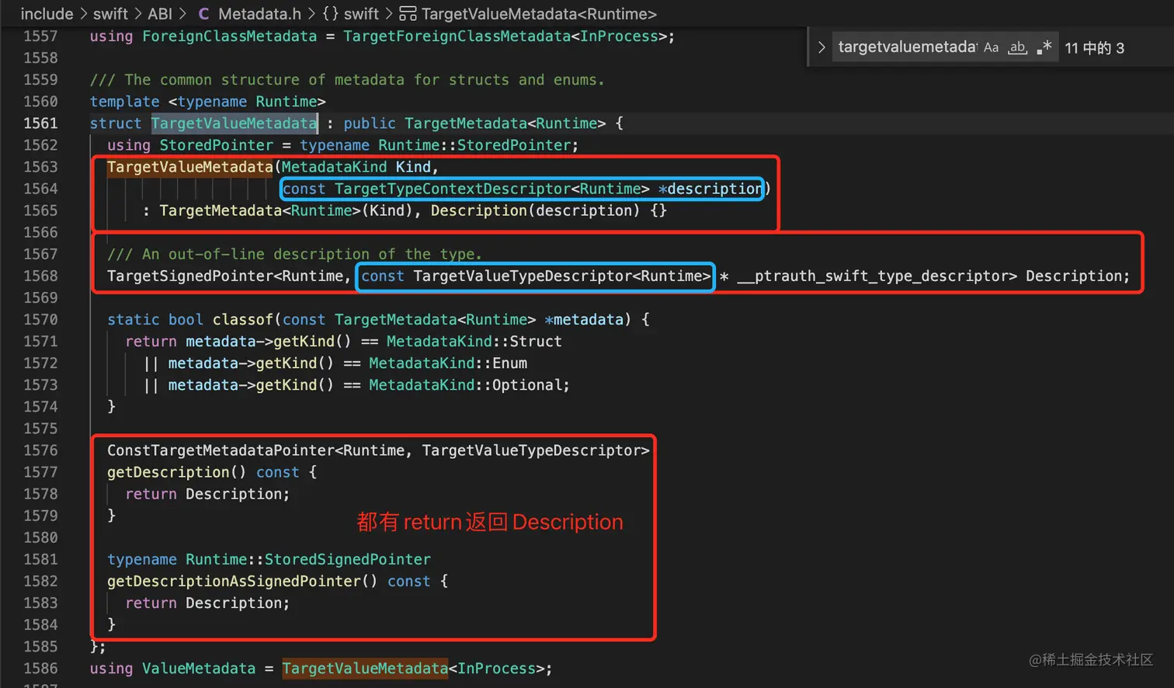Click line number 1561 in gutter
1174x688 pixels.
click(40, 123)
